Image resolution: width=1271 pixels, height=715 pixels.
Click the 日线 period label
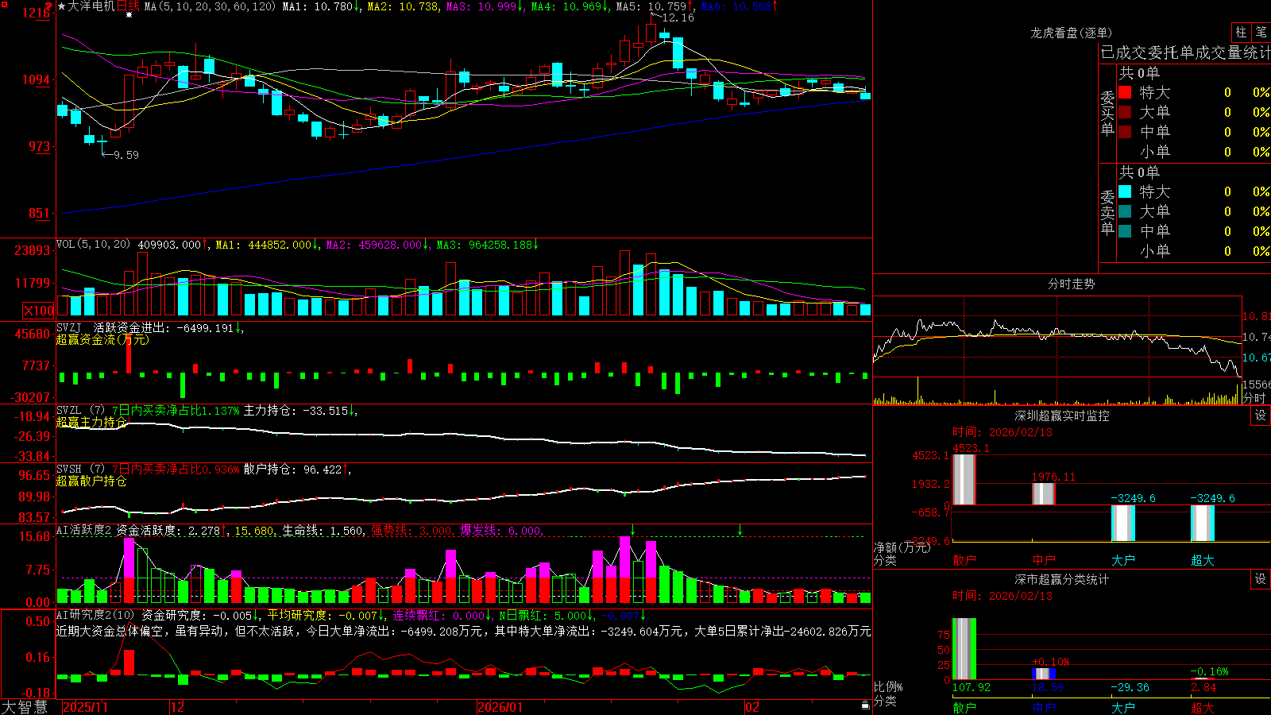click(x=128, y=6)
